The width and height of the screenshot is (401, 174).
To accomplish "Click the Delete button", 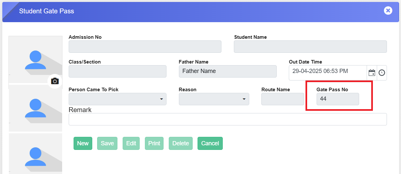I will click(181, 143).
